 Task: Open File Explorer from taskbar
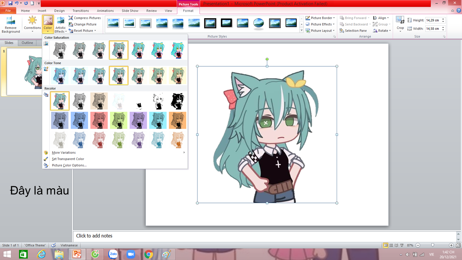59,254
